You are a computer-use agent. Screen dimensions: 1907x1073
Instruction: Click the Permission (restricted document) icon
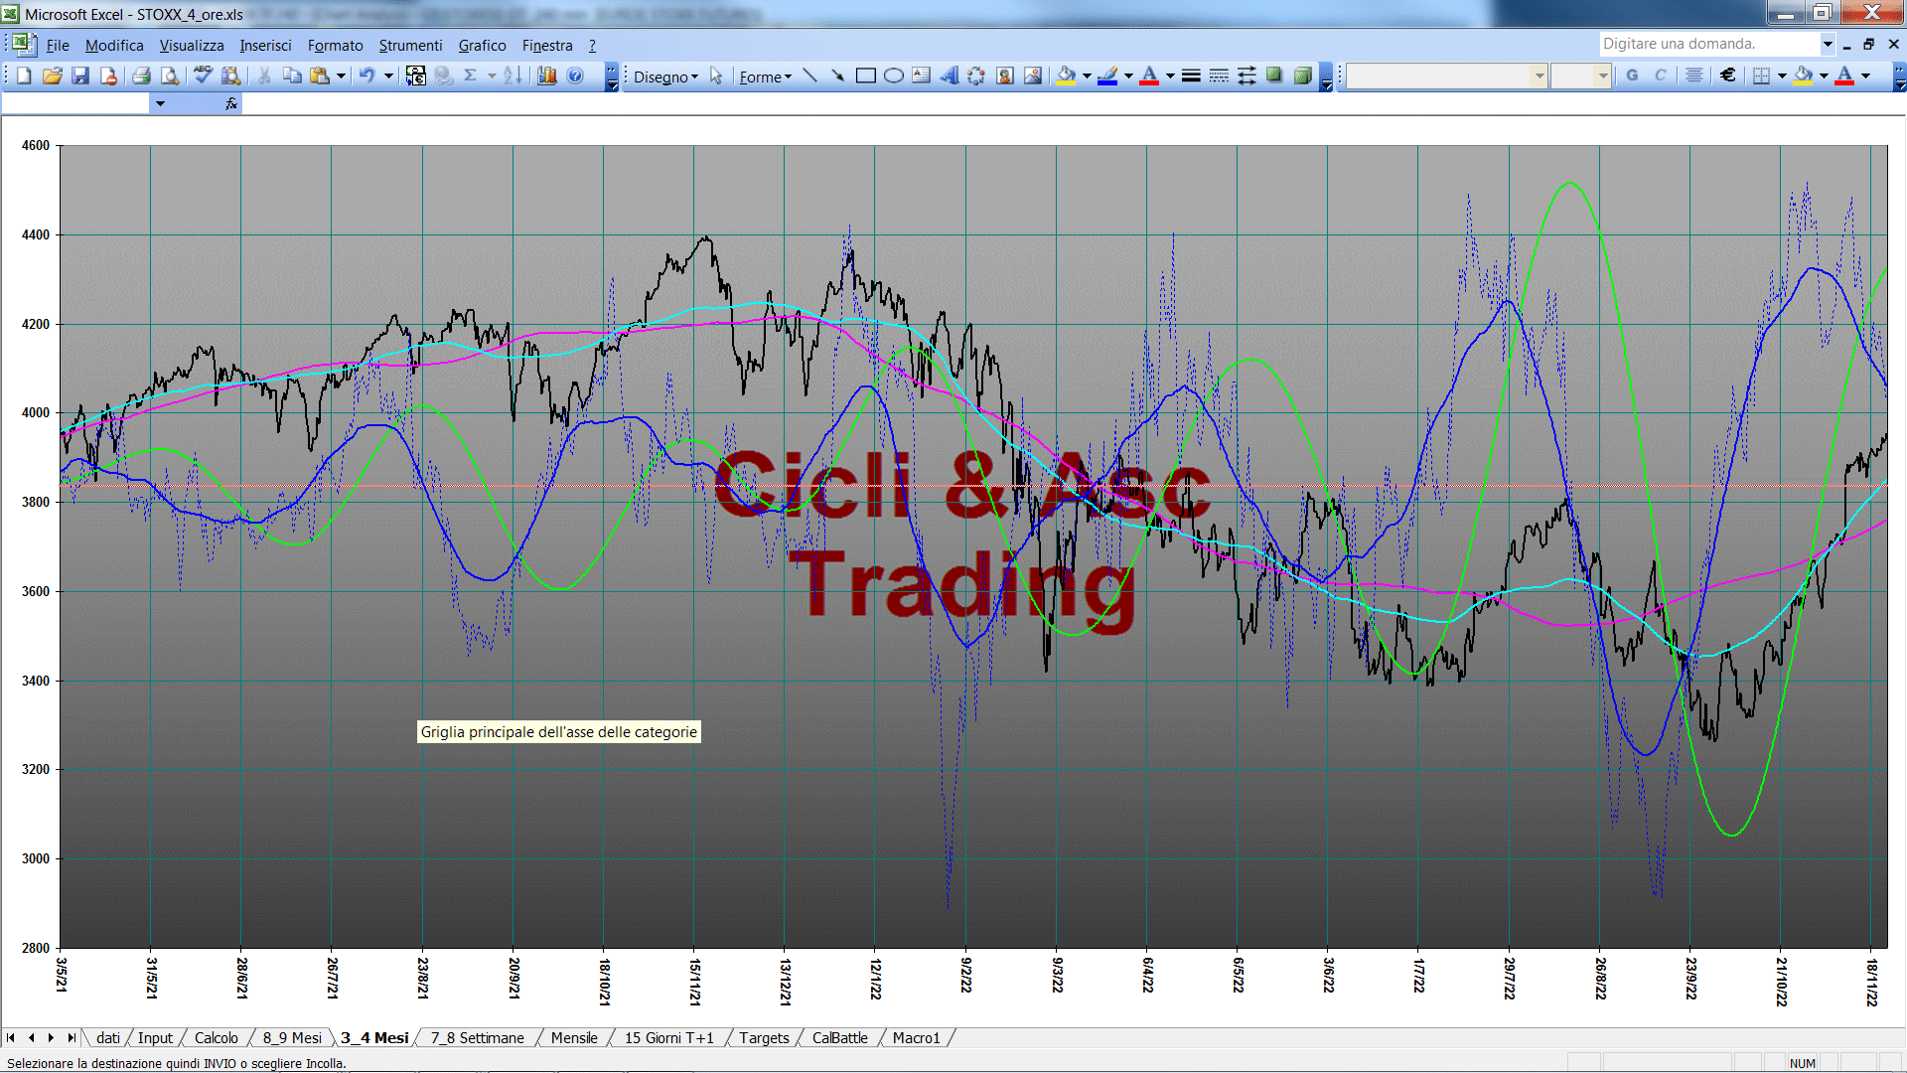click(108, 76)
